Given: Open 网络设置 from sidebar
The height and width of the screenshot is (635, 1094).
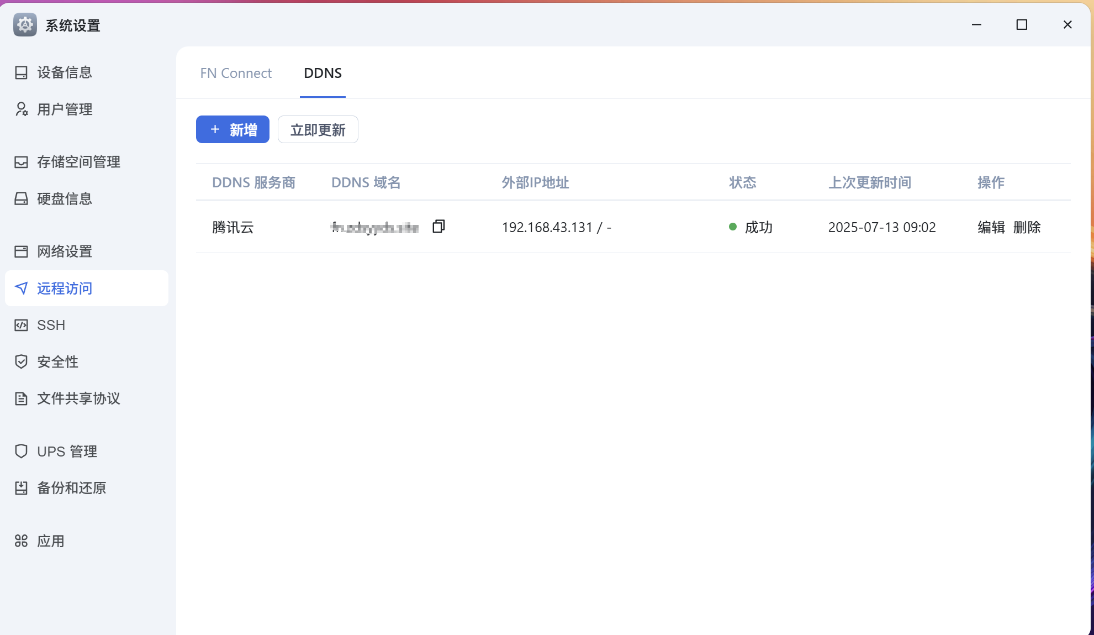Looking at the screenshot, I should pyautogui.click(x=87, y=251).
